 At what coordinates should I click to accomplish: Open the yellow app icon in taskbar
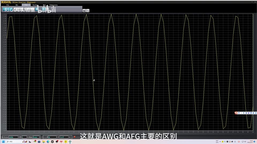pyautogui.click(x=66, y=142)
